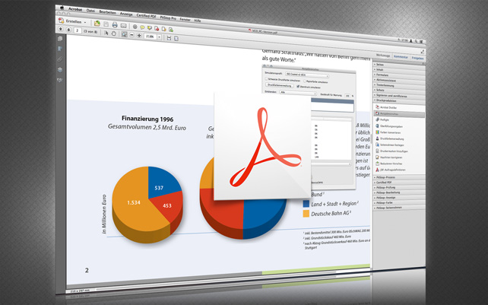The height and width of the screenshot is (305, 488).
Task: Open layers panel in left sidebar
Action: click(60, 70)
